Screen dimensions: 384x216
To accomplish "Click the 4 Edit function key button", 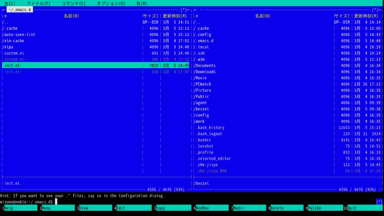I will [x=133, y=208].
